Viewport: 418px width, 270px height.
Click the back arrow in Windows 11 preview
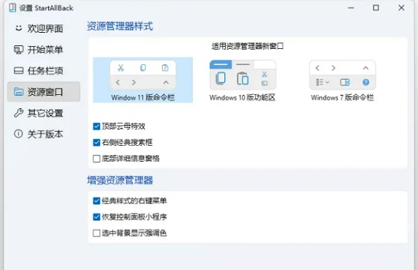(x=118, y=82)
